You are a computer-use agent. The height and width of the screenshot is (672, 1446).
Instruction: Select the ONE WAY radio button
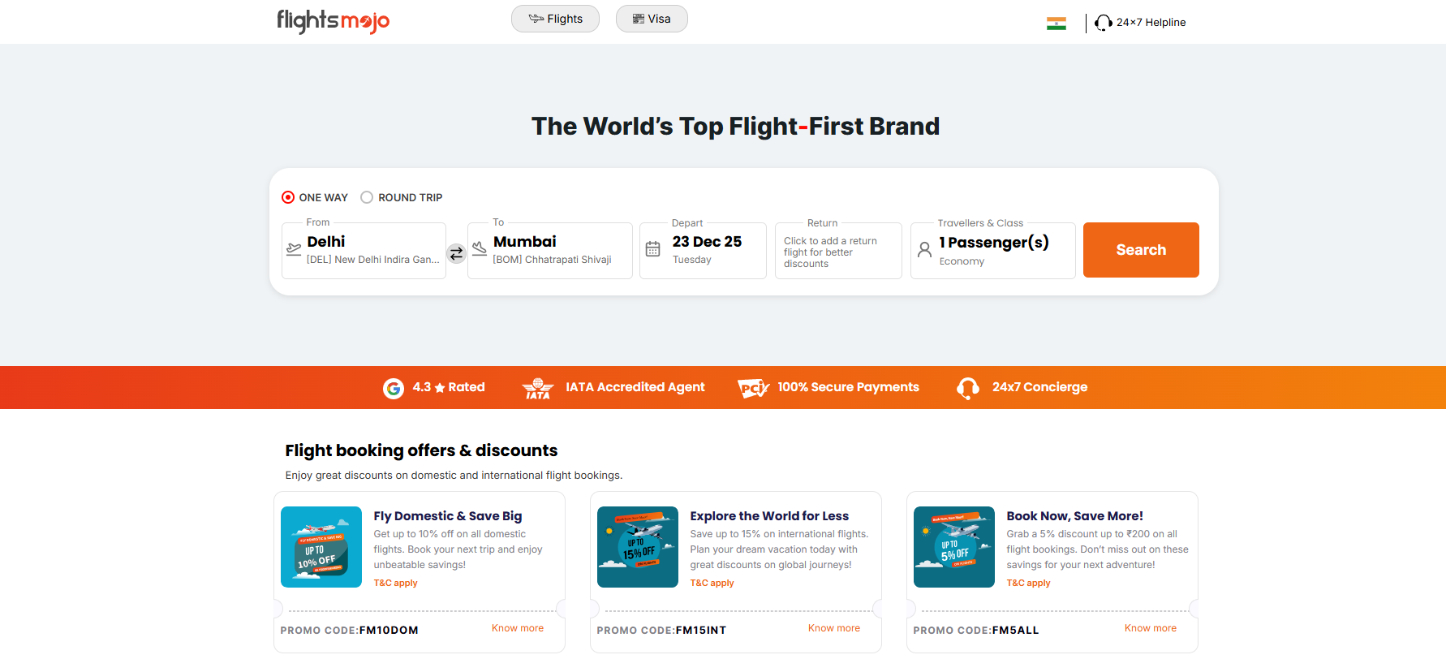pyautogui.click(x=288, y=197)
